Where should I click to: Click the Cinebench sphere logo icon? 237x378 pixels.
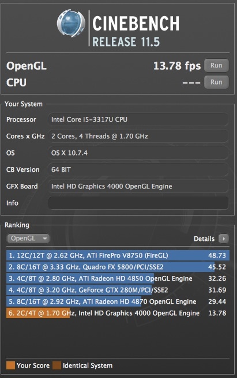[x=71, y=23]
